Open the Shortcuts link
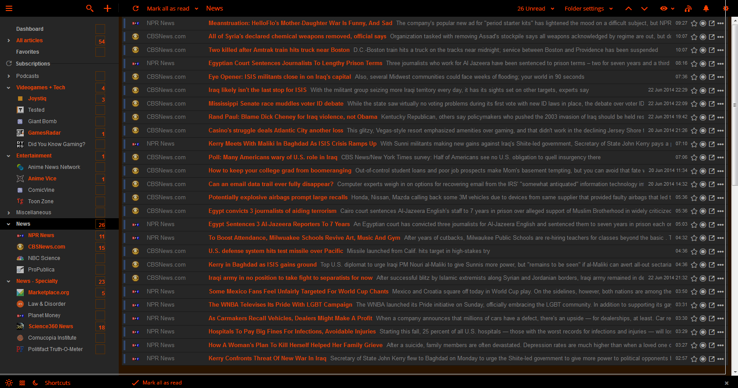Image resolution: width=738 pixels, height=388 pixels. (x=58, y=383)
